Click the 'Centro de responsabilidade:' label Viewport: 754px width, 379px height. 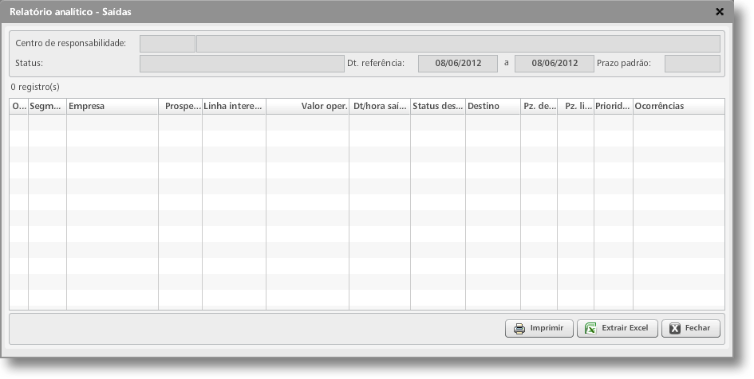pyautogui.click(x=71, y=43)
